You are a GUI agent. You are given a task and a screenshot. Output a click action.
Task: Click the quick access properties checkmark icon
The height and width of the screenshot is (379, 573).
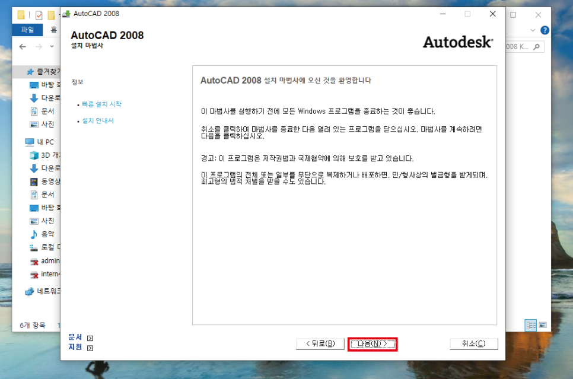[x=39, y=15]
